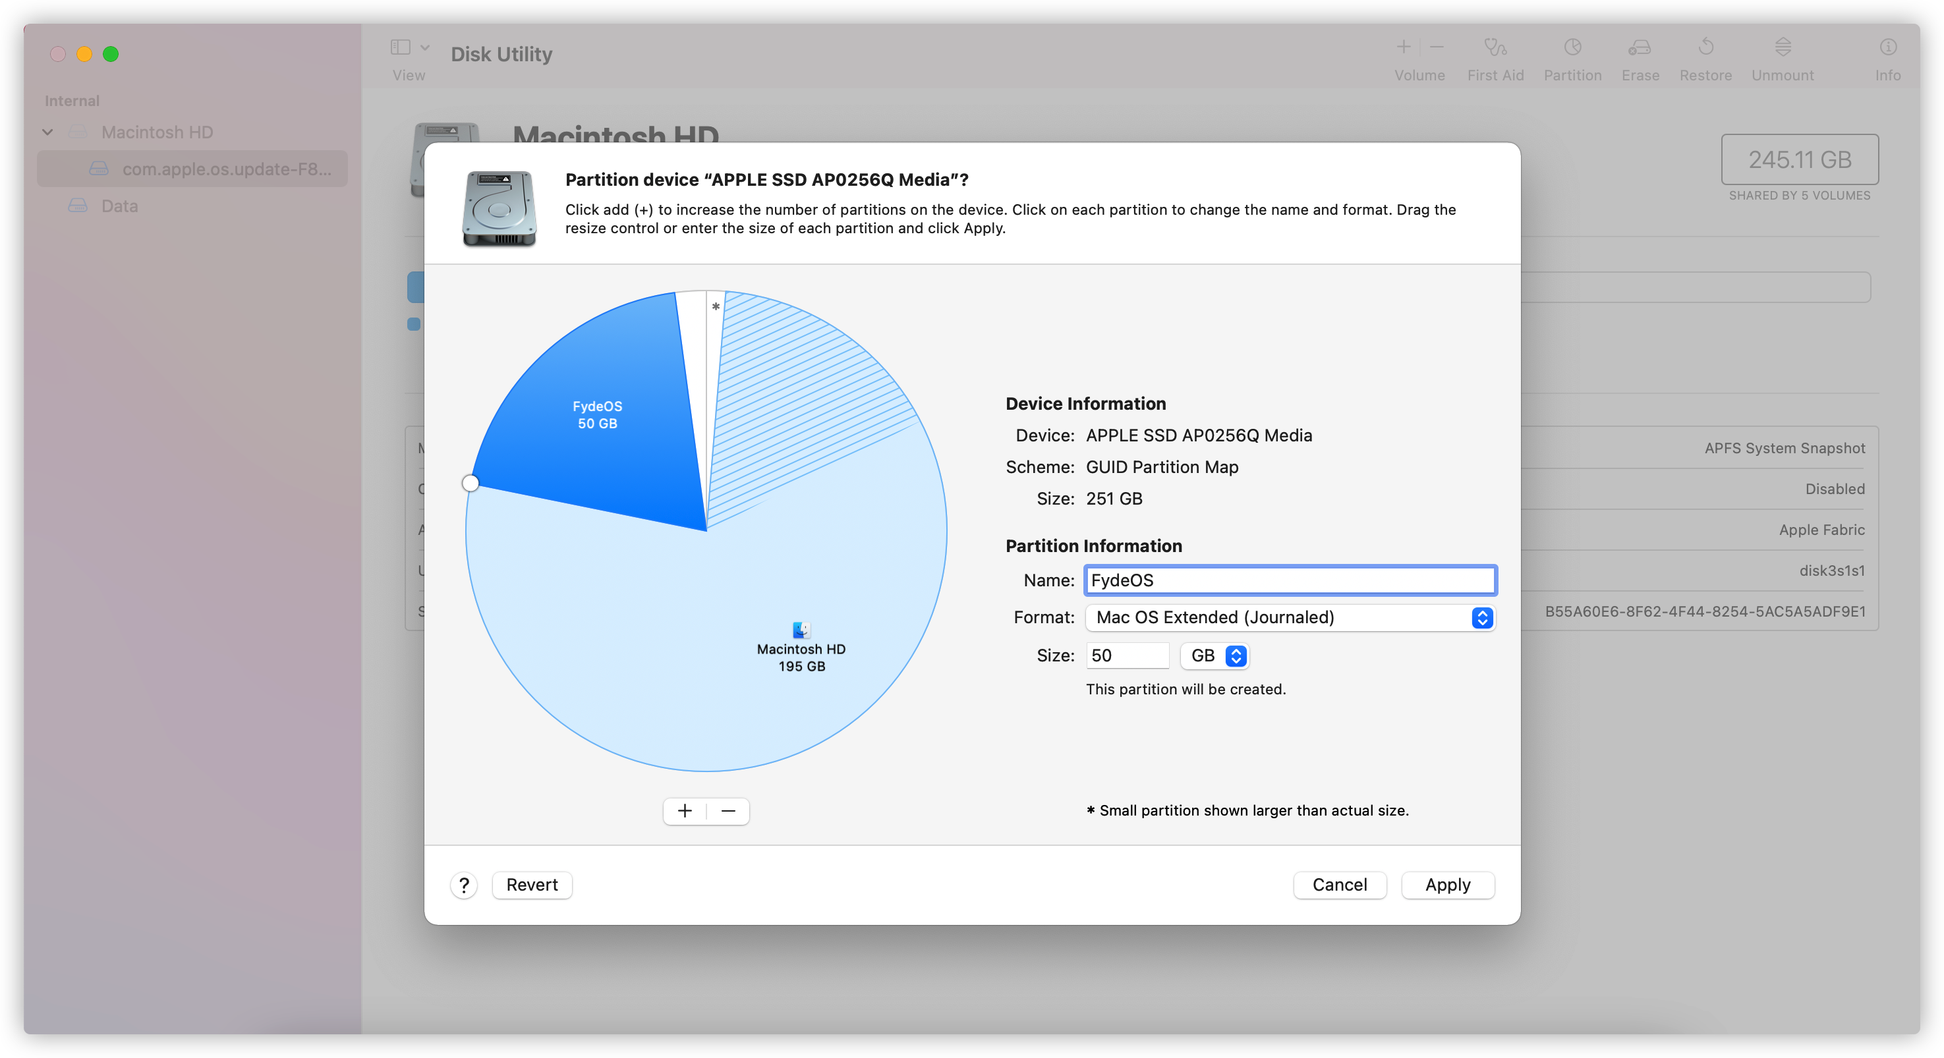Screen dimensions: 1944x1058
Task: Click into the partition Name field
Action: 1290,580
